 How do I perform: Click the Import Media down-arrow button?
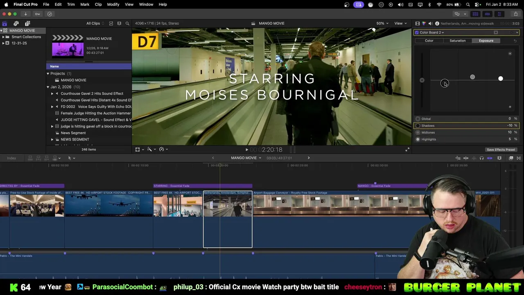pyautogui.click(x=25, y=14)
